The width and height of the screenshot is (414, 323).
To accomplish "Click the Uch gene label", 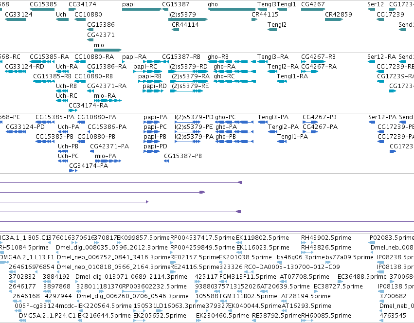I will pos(61,14).
